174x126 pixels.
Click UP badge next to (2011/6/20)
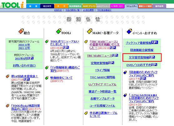[66, 48]
